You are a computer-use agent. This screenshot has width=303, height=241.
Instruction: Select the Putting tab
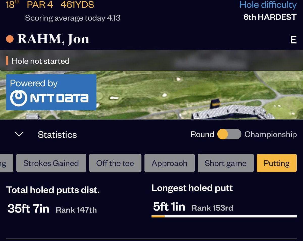(x=277, y=163)
